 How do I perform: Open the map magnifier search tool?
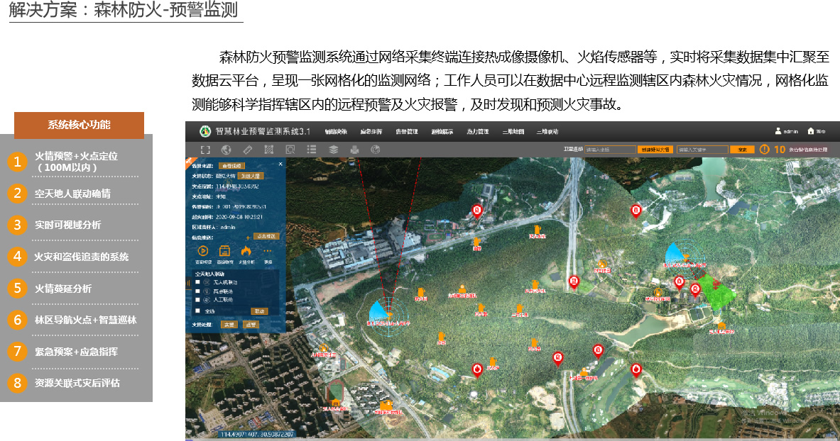click(x=289, y=148)
